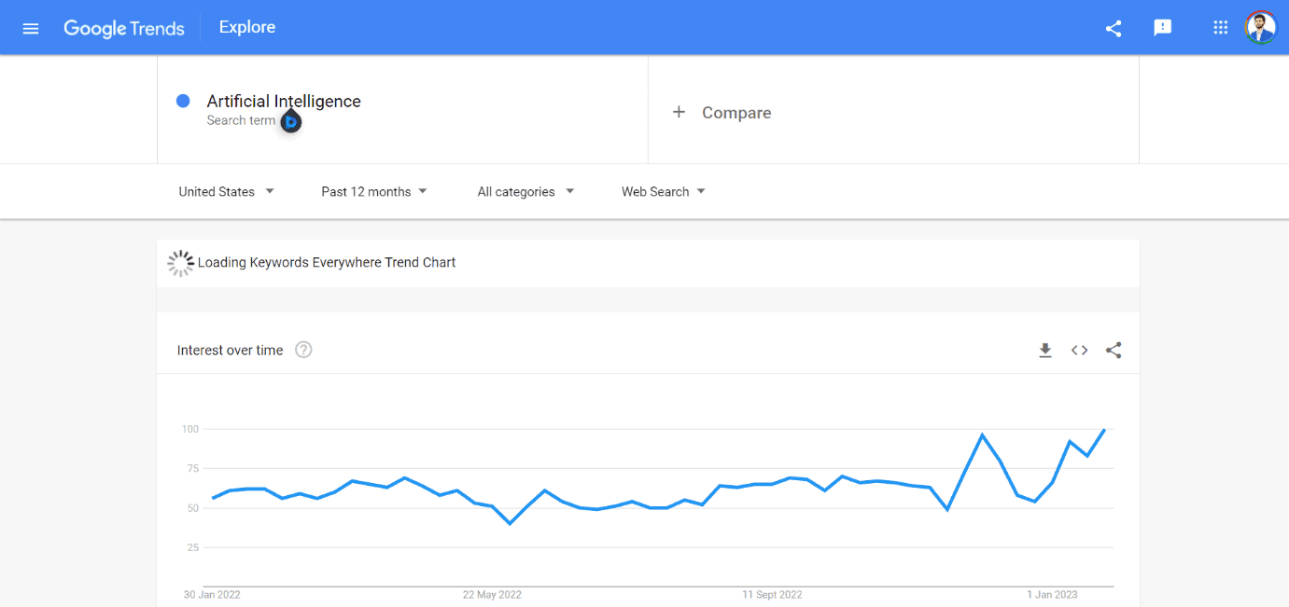1289x607 pixels.
Task: Share the Interest over time chart
Action: pos(1113,351)
